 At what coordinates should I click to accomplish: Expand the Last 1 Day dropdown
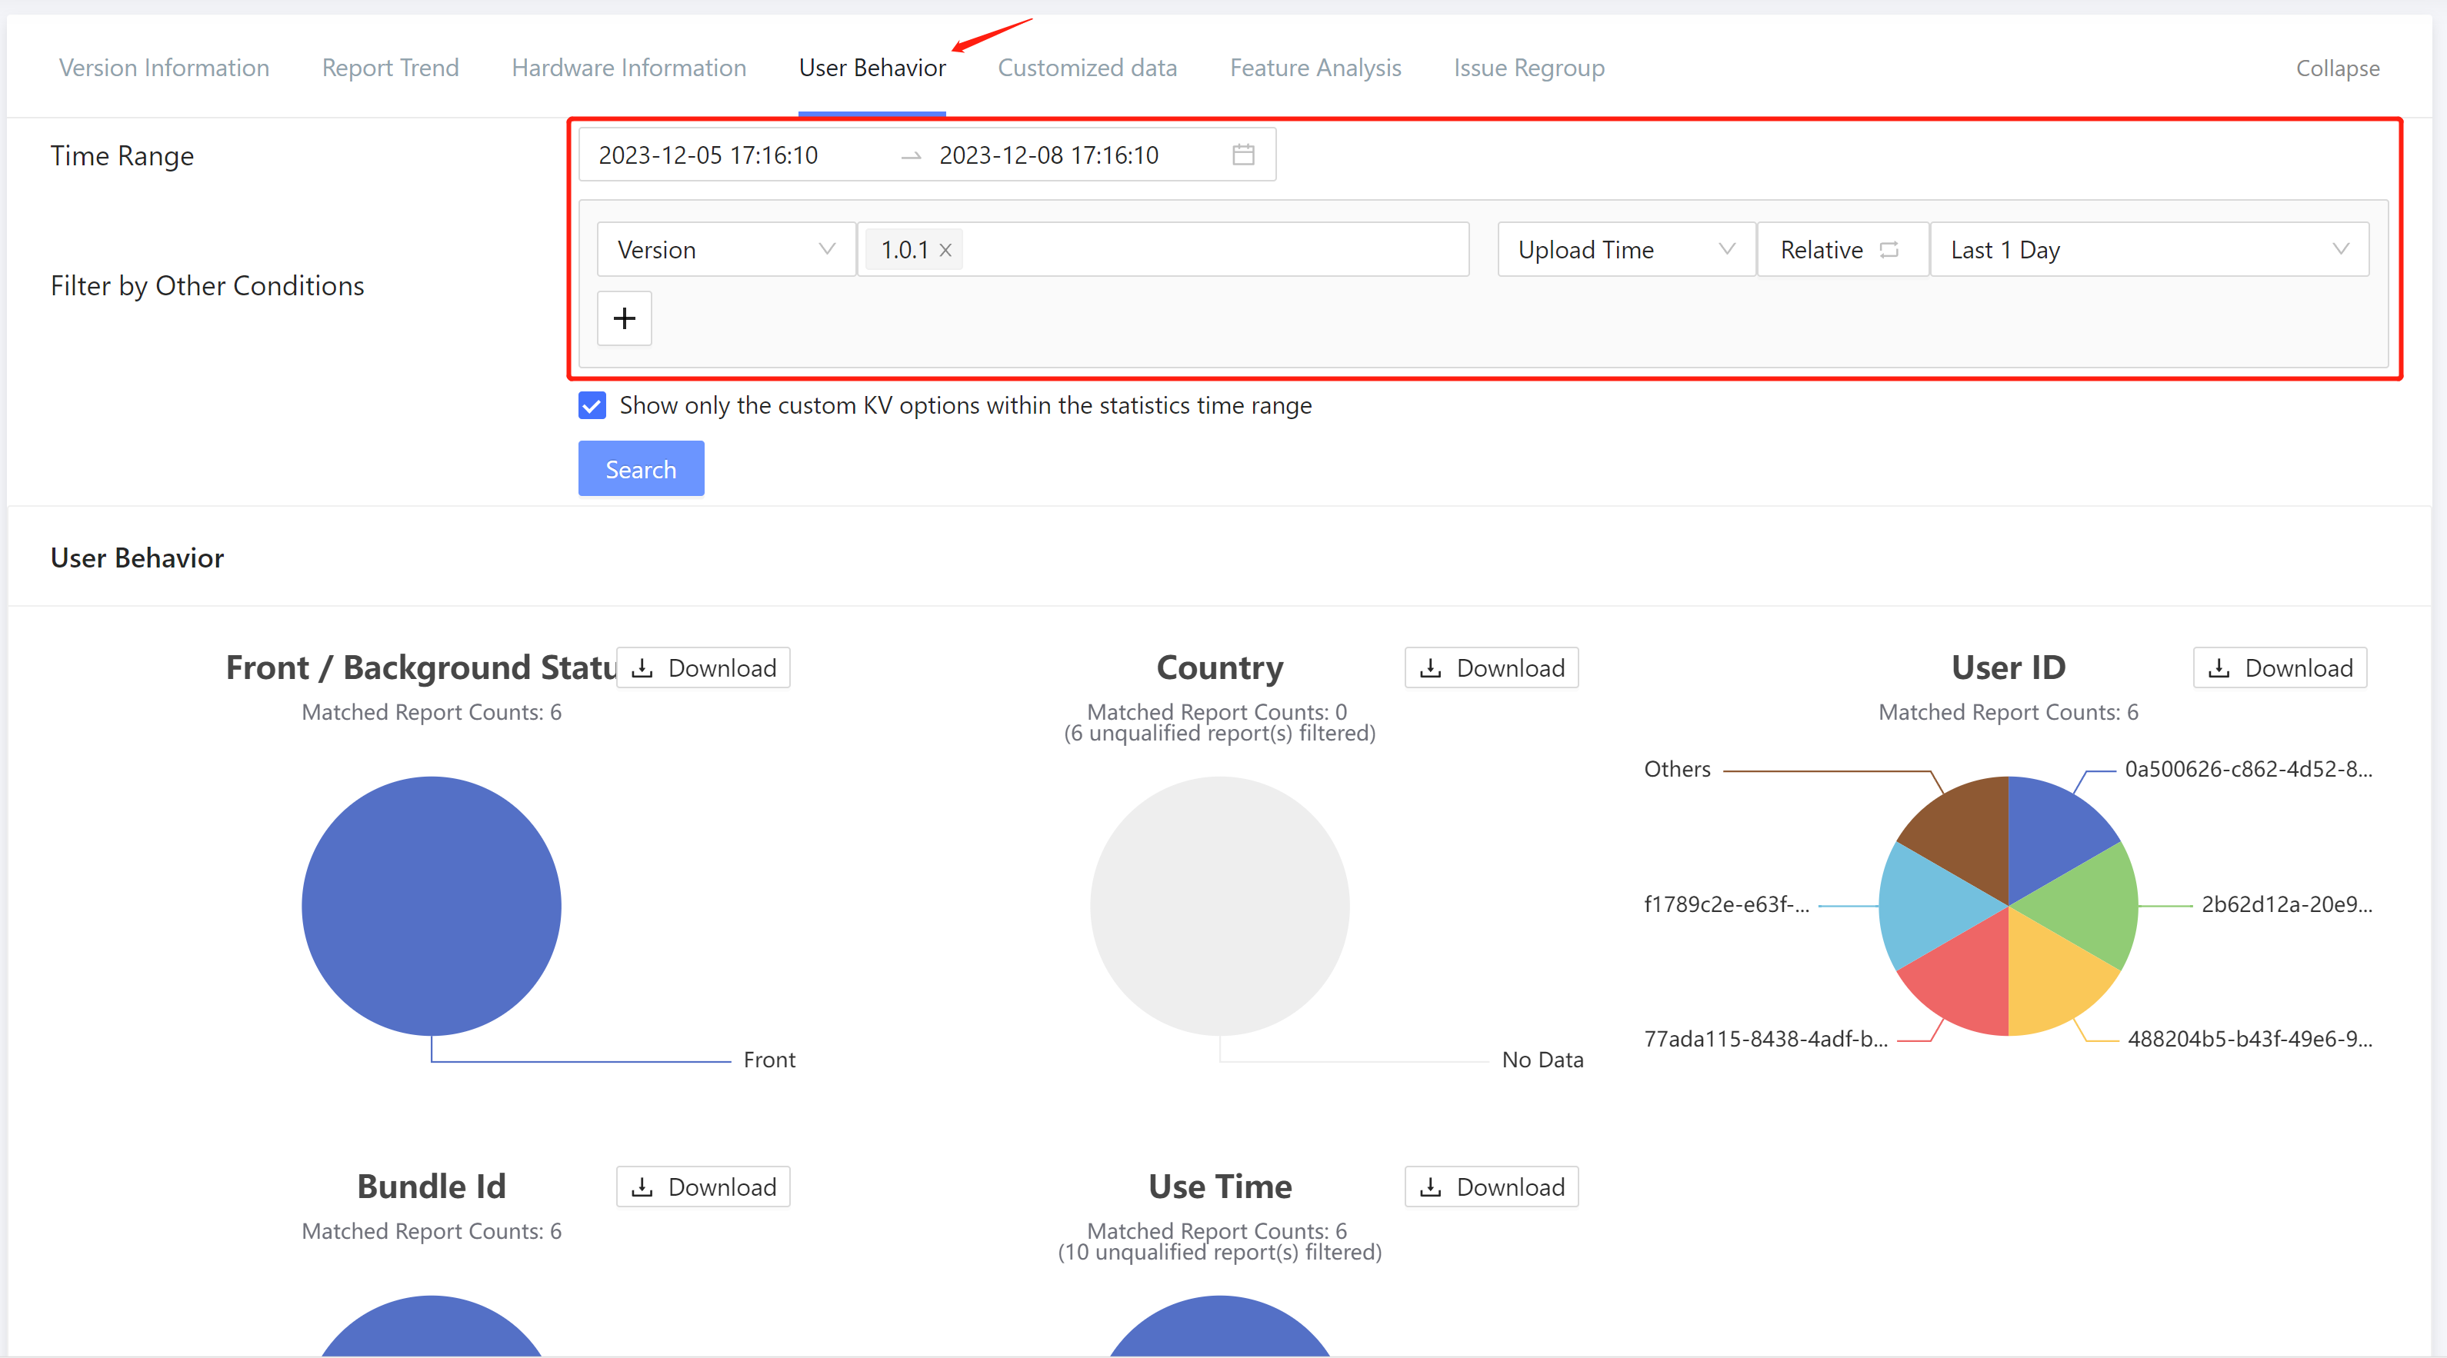pos(2149,250)
